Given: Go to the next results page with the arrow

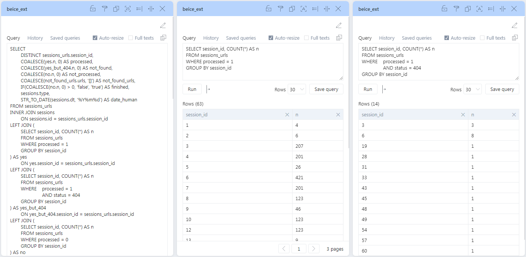Looking at the screenshot, I should [314, 248].
